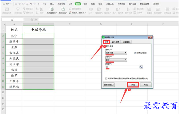Click the fx insert function icon
This screenshot has height=115, width=180.
coord(36,20)
